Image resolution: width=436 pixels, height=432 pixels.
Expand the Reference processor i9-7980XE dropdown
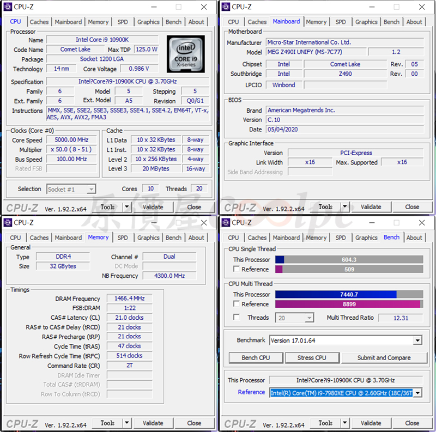[417, 392]
